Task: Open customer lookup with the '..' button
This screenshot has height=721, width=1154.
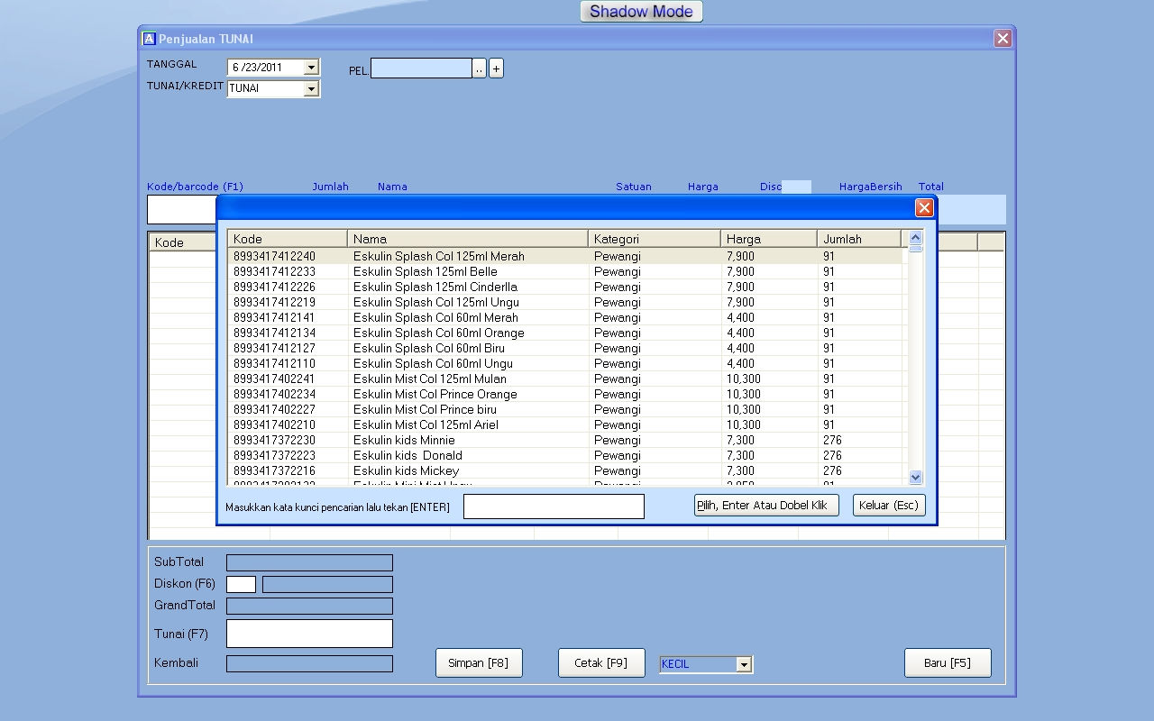Action: tap(480, 68)
